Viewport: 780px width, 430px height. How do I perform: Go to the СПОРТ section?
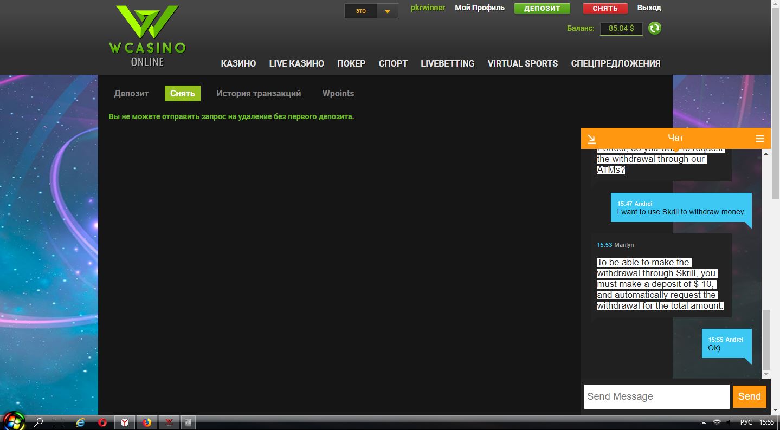pos(393,63)
